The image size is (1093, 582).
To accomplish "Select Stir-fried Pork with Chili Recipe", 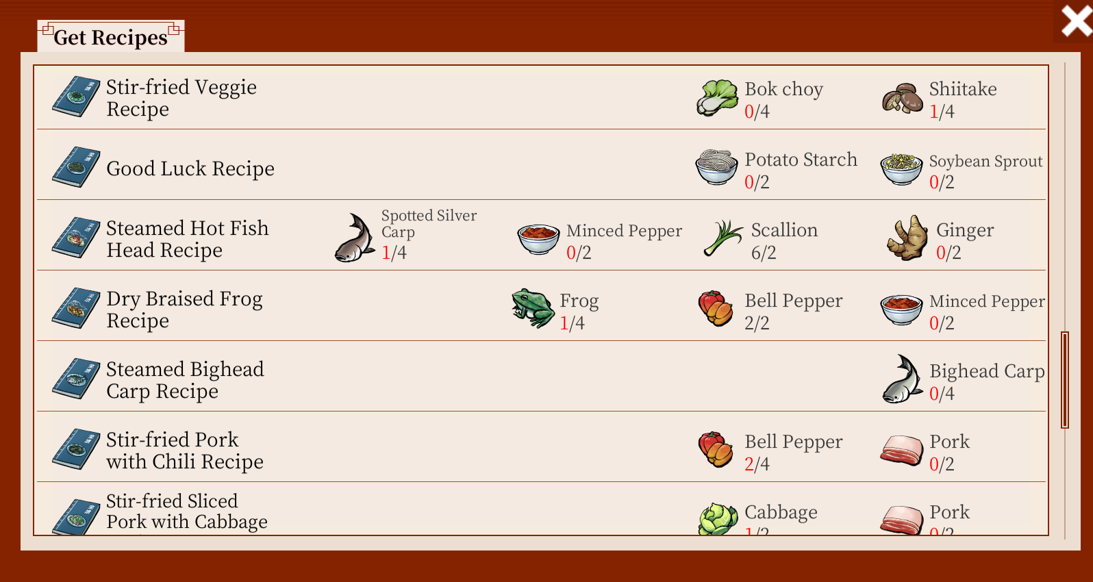I will click(x=184, y=451).
